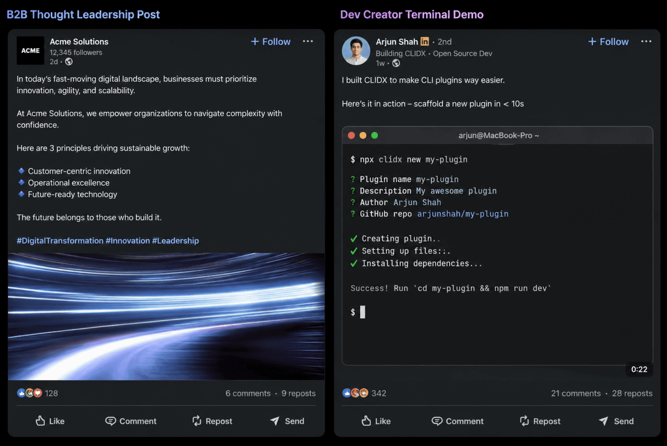This screenshot has height=446, width=667.
Task: Click Description My awesome plugin line
Action: coord(423,191)
